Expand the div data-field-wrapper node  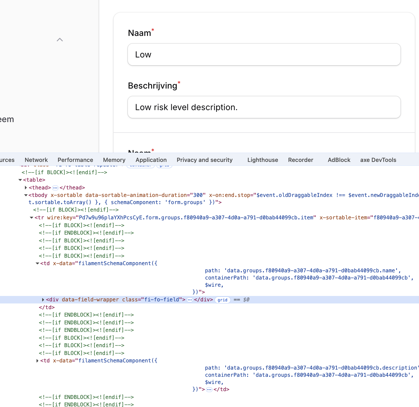(x=43, y=300)
